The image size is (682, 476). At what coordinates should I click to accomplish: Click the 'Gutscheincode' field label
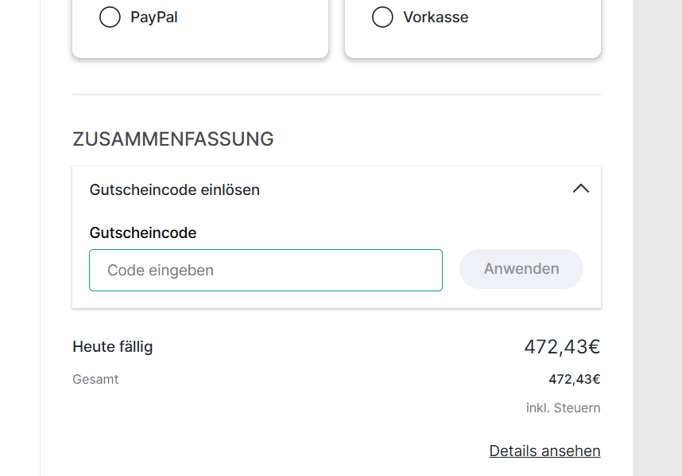click(x=143, y=232)
